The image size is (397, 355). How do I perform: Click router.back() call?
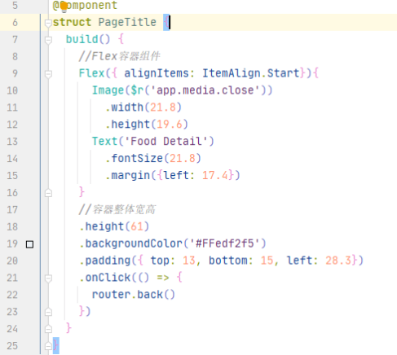click(134, 295)
